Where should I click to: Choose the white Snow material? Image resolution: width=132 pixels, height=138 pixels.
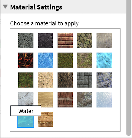point(104,99)
